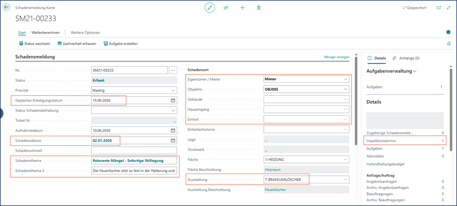
Task: Open Status Schadensbehebung dropdown
Action: [174, 111]
